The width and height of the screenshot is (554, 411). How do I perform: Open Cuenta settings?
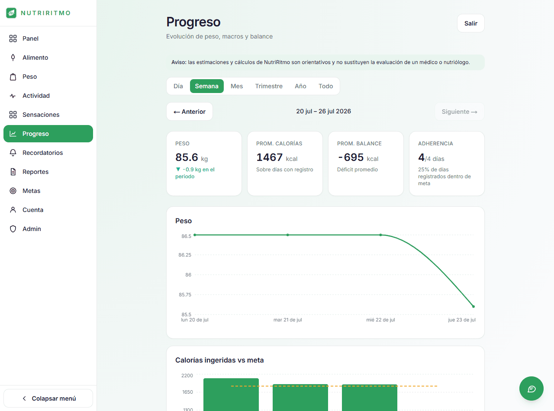(x=48, y=210)
